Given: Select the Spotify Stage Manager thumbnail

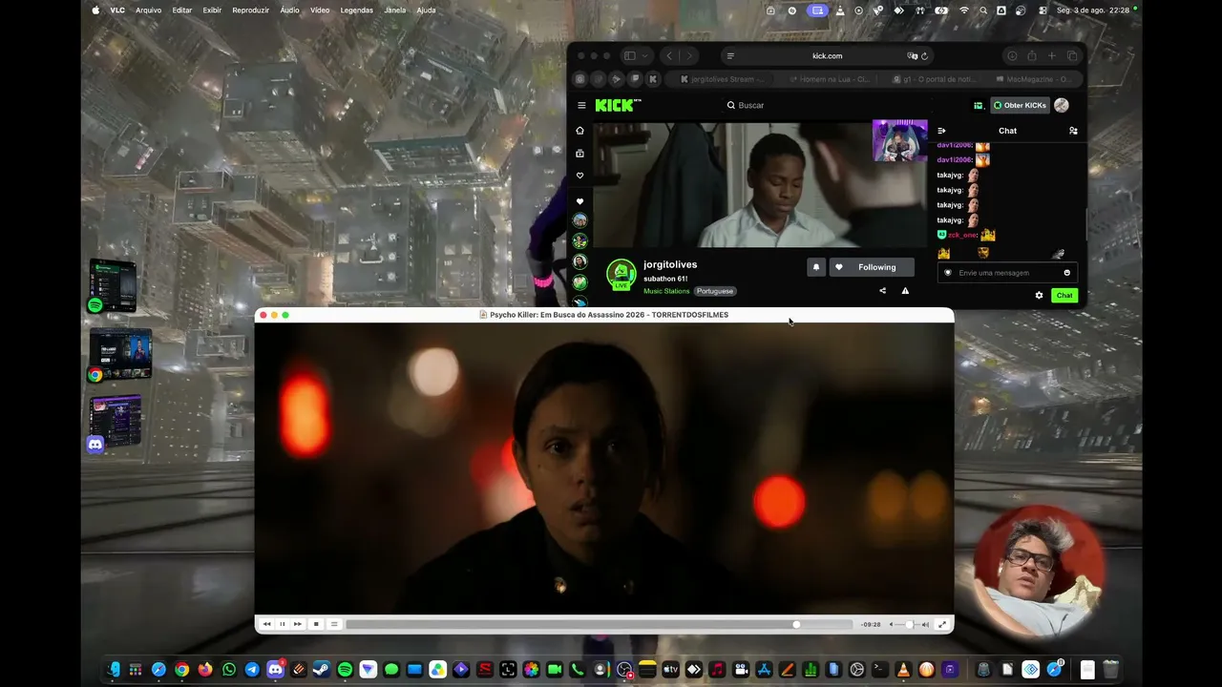Looking at the screenshot, I should click(112, 286).
